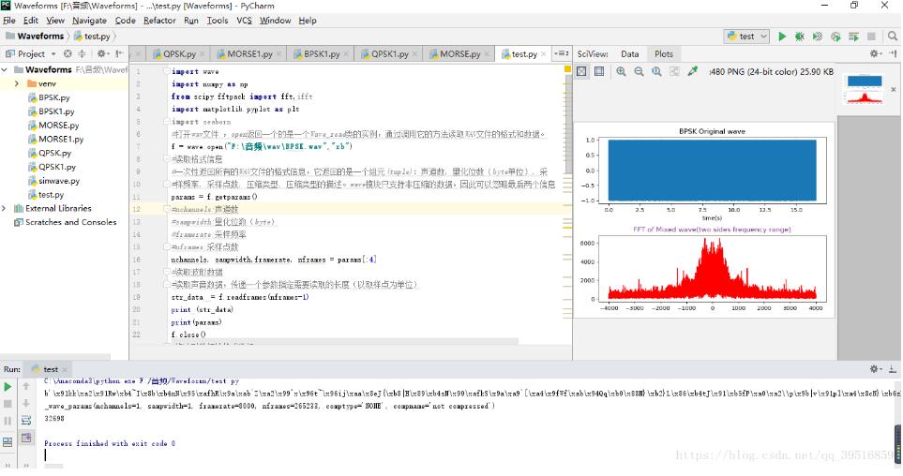Start debugging with the bug icon
This screenshot has width=903, height=476.
click(x=799, y=37)
